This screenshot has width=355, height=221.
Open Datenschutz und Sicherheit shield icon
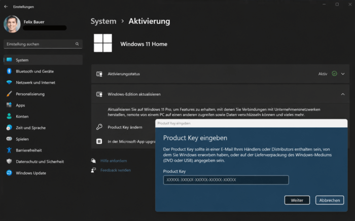(9, 161)
